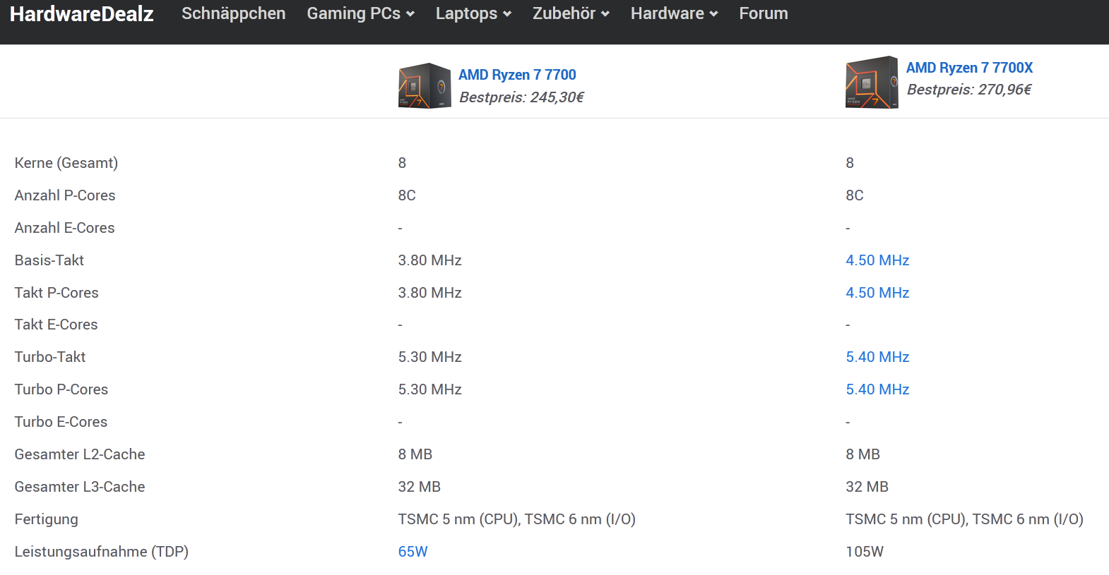Select the Takt P-Cores row label
1109x575 pixels.
57,293
